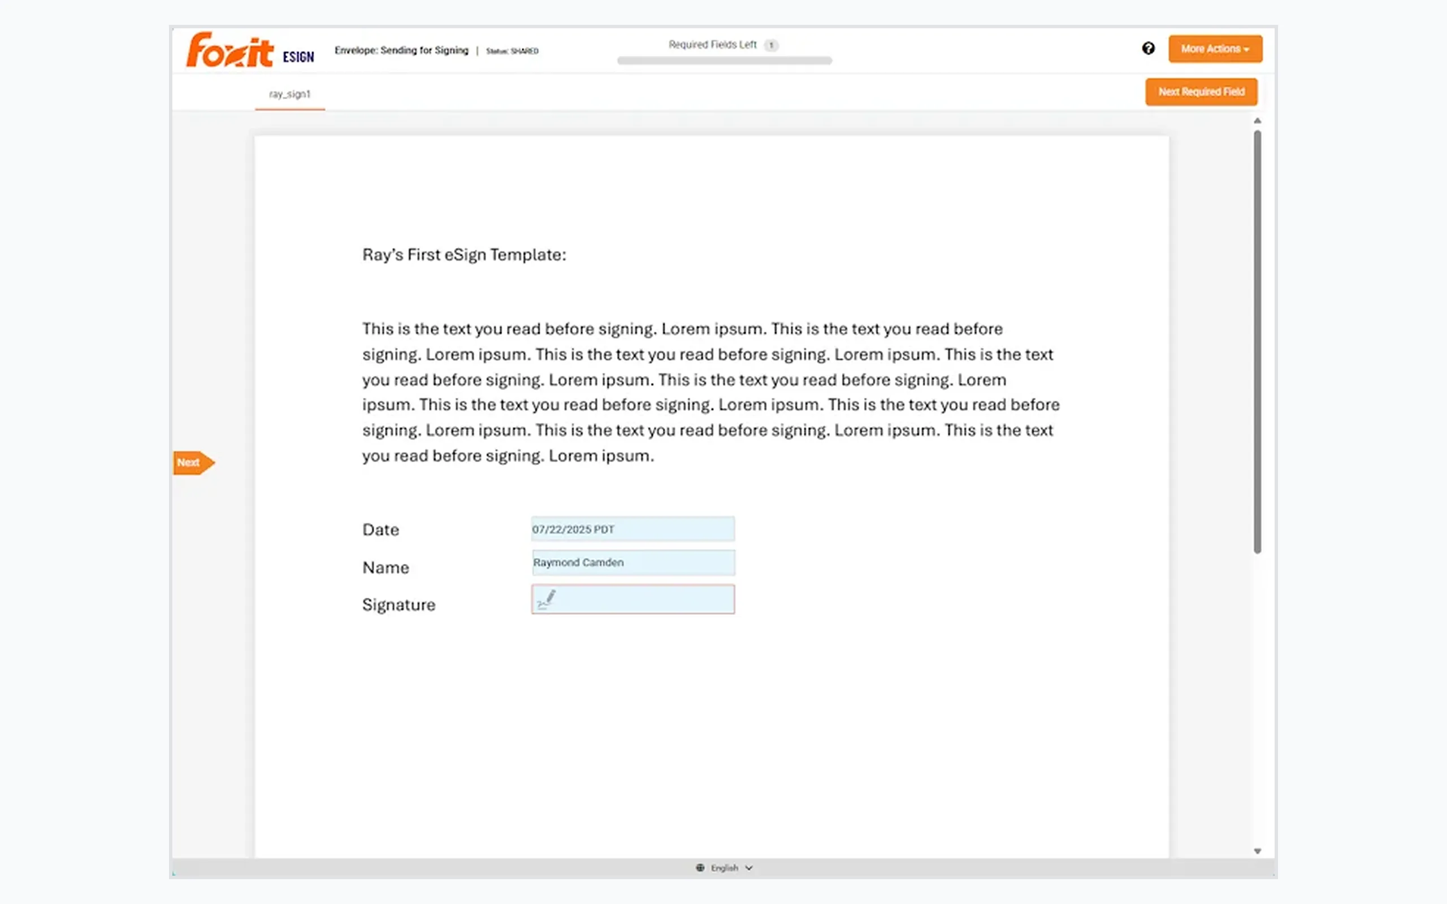Image resolution: width=1447 pixels, height=904 pixels.
Task: Click the Name label text
Action: point(385,567)
